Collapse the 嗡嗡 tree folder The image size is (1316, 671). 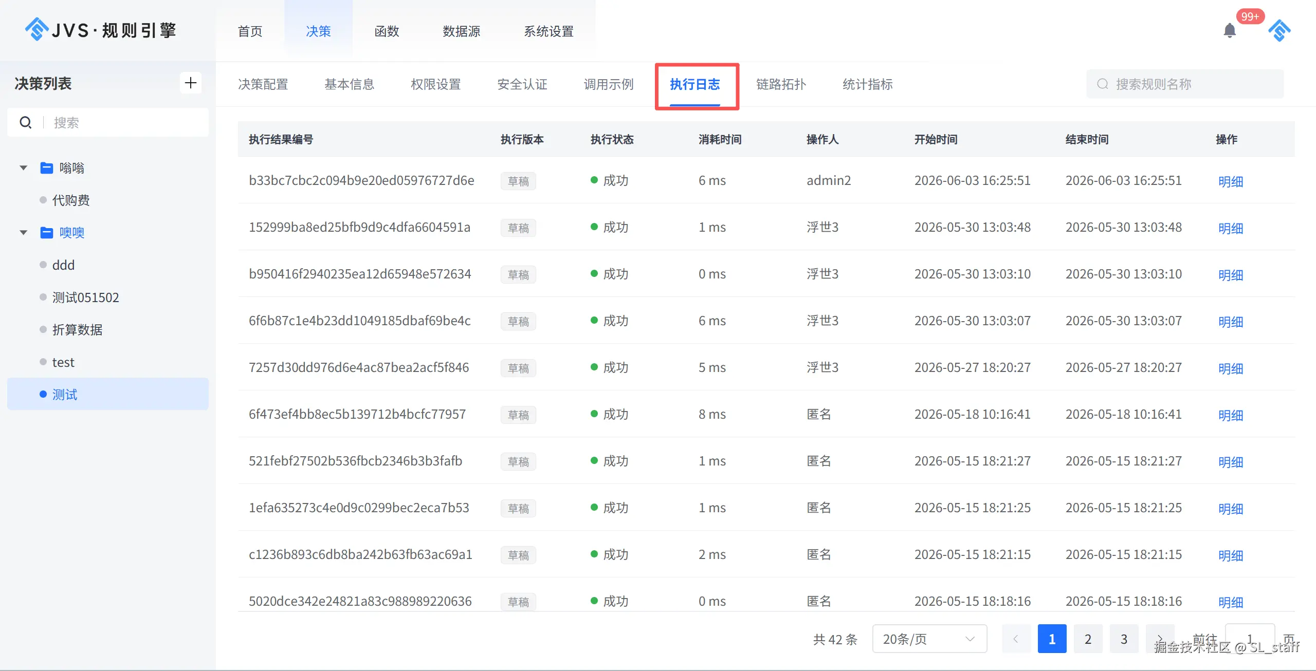point(23,168)
